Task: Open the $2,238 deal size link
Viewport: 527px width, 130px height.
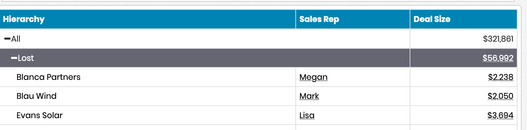Action: (x=501, y=77)
